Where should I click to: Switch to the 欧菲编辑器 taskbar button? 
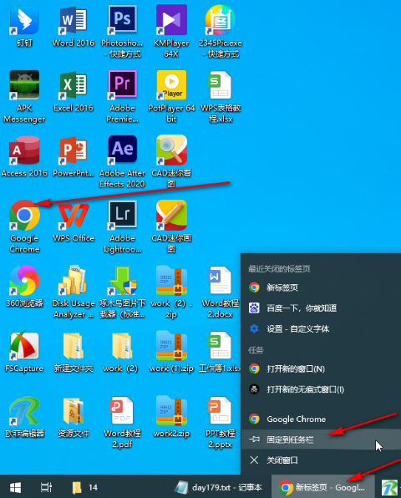click(x=390, y=487)
